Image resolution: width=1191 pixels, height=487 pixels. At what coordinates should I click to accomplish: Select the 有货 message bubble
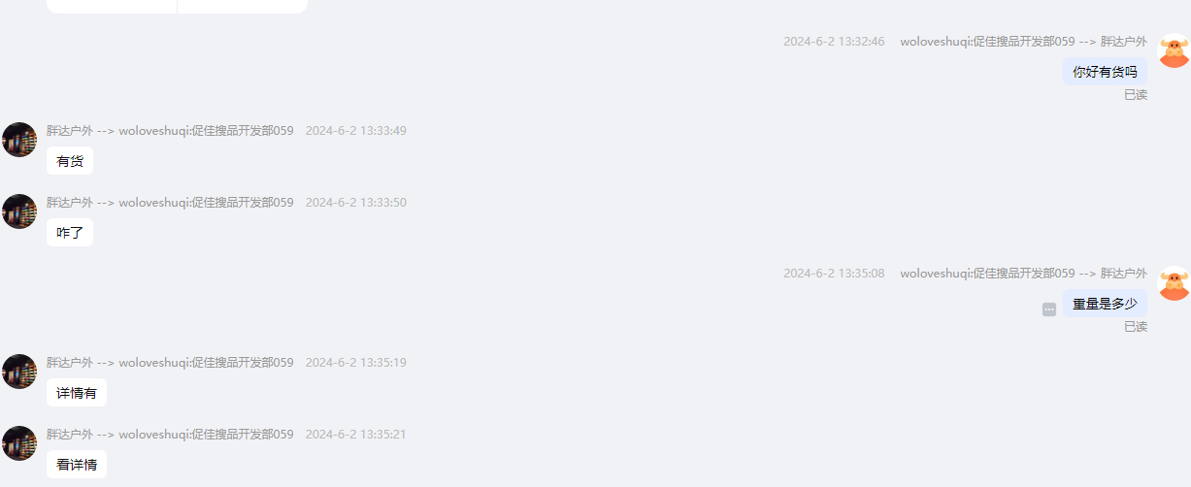tap(70, 161)
